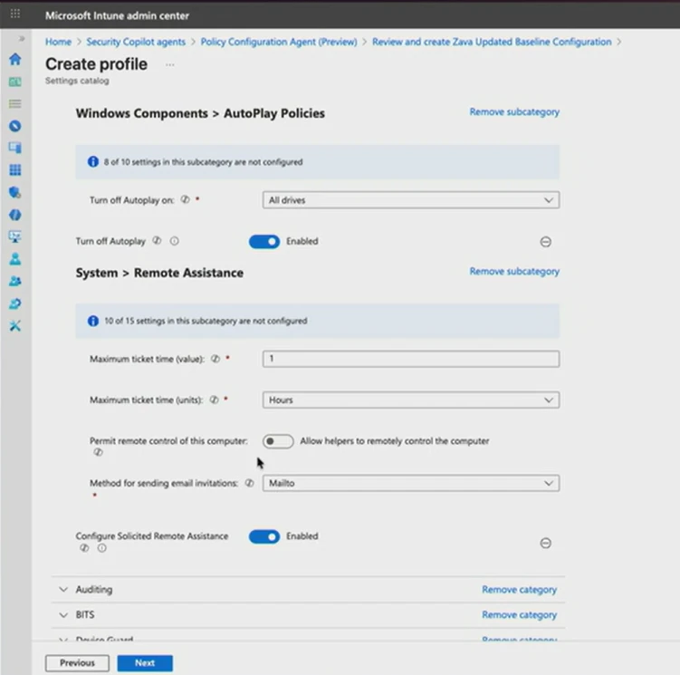Remove Configure Solicited Remote Assistance minus icon
This screenshot has height=675, width=680.
point(546,543)
